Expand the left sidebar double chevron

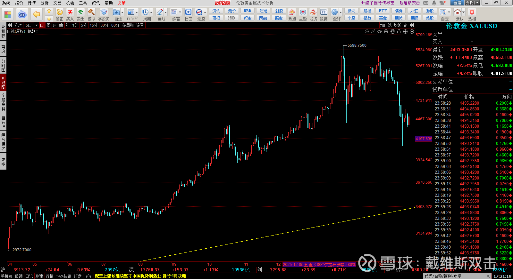(x=3, y=26)
